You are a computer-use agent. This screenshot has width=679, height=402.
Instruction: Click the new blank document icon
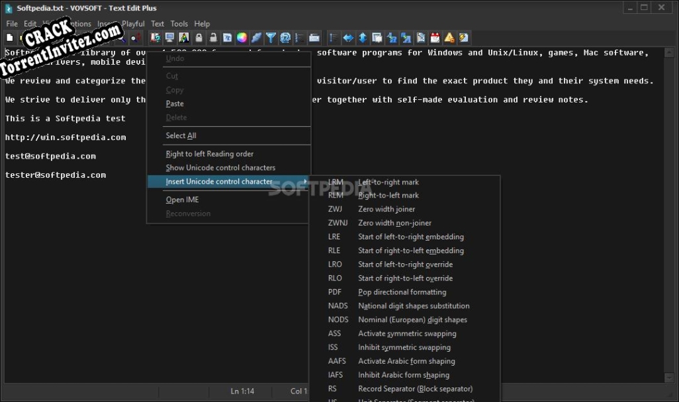(9, 38)
